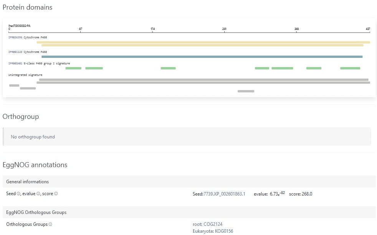Open the IPR036396 InterPro link

point(15,37)
